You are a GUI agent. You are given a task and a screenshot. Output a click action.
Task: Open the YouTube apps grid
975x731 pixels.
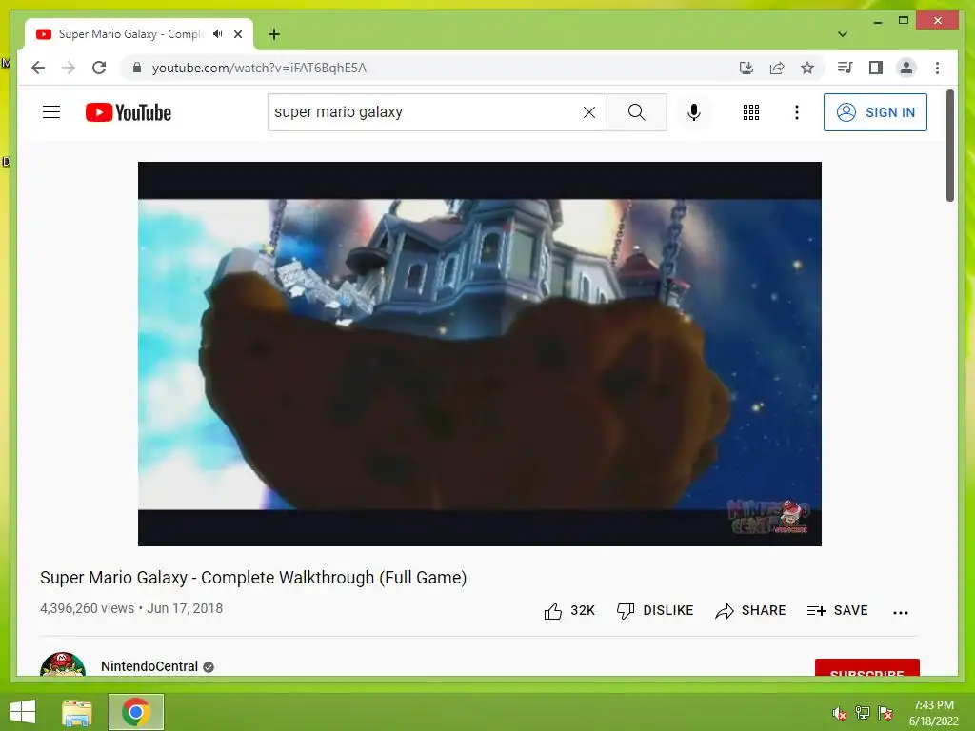750,112
